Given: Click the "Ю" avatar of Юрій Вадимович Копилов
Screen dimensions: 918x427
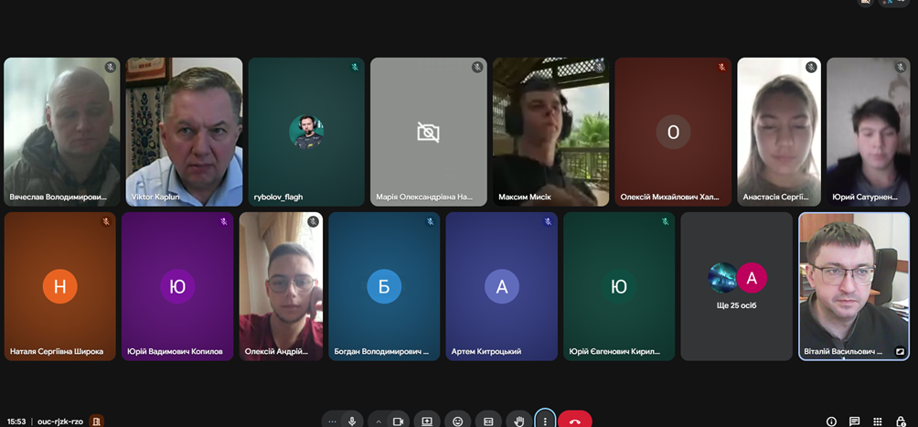Looking at the screenshot, I should pos(177,286).
